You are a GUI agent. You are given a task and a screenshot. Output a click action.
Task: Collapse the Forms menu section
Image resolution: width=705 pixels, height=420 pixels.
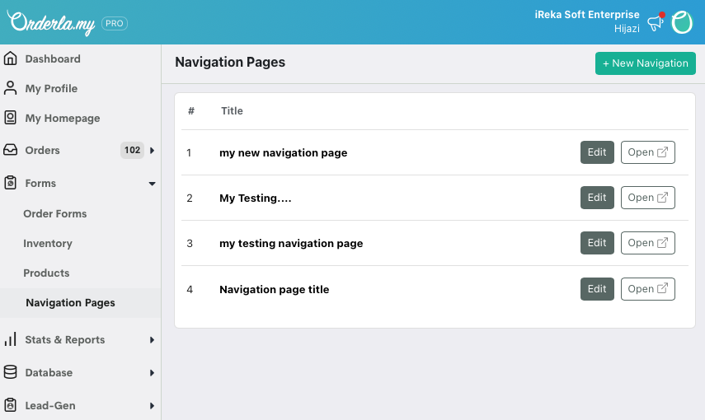coord(152,184)
